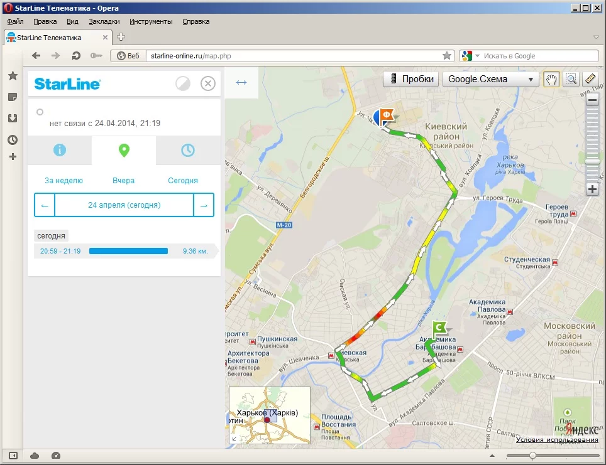
Task: Open the Вид menu
Action: tap(72, 21)
